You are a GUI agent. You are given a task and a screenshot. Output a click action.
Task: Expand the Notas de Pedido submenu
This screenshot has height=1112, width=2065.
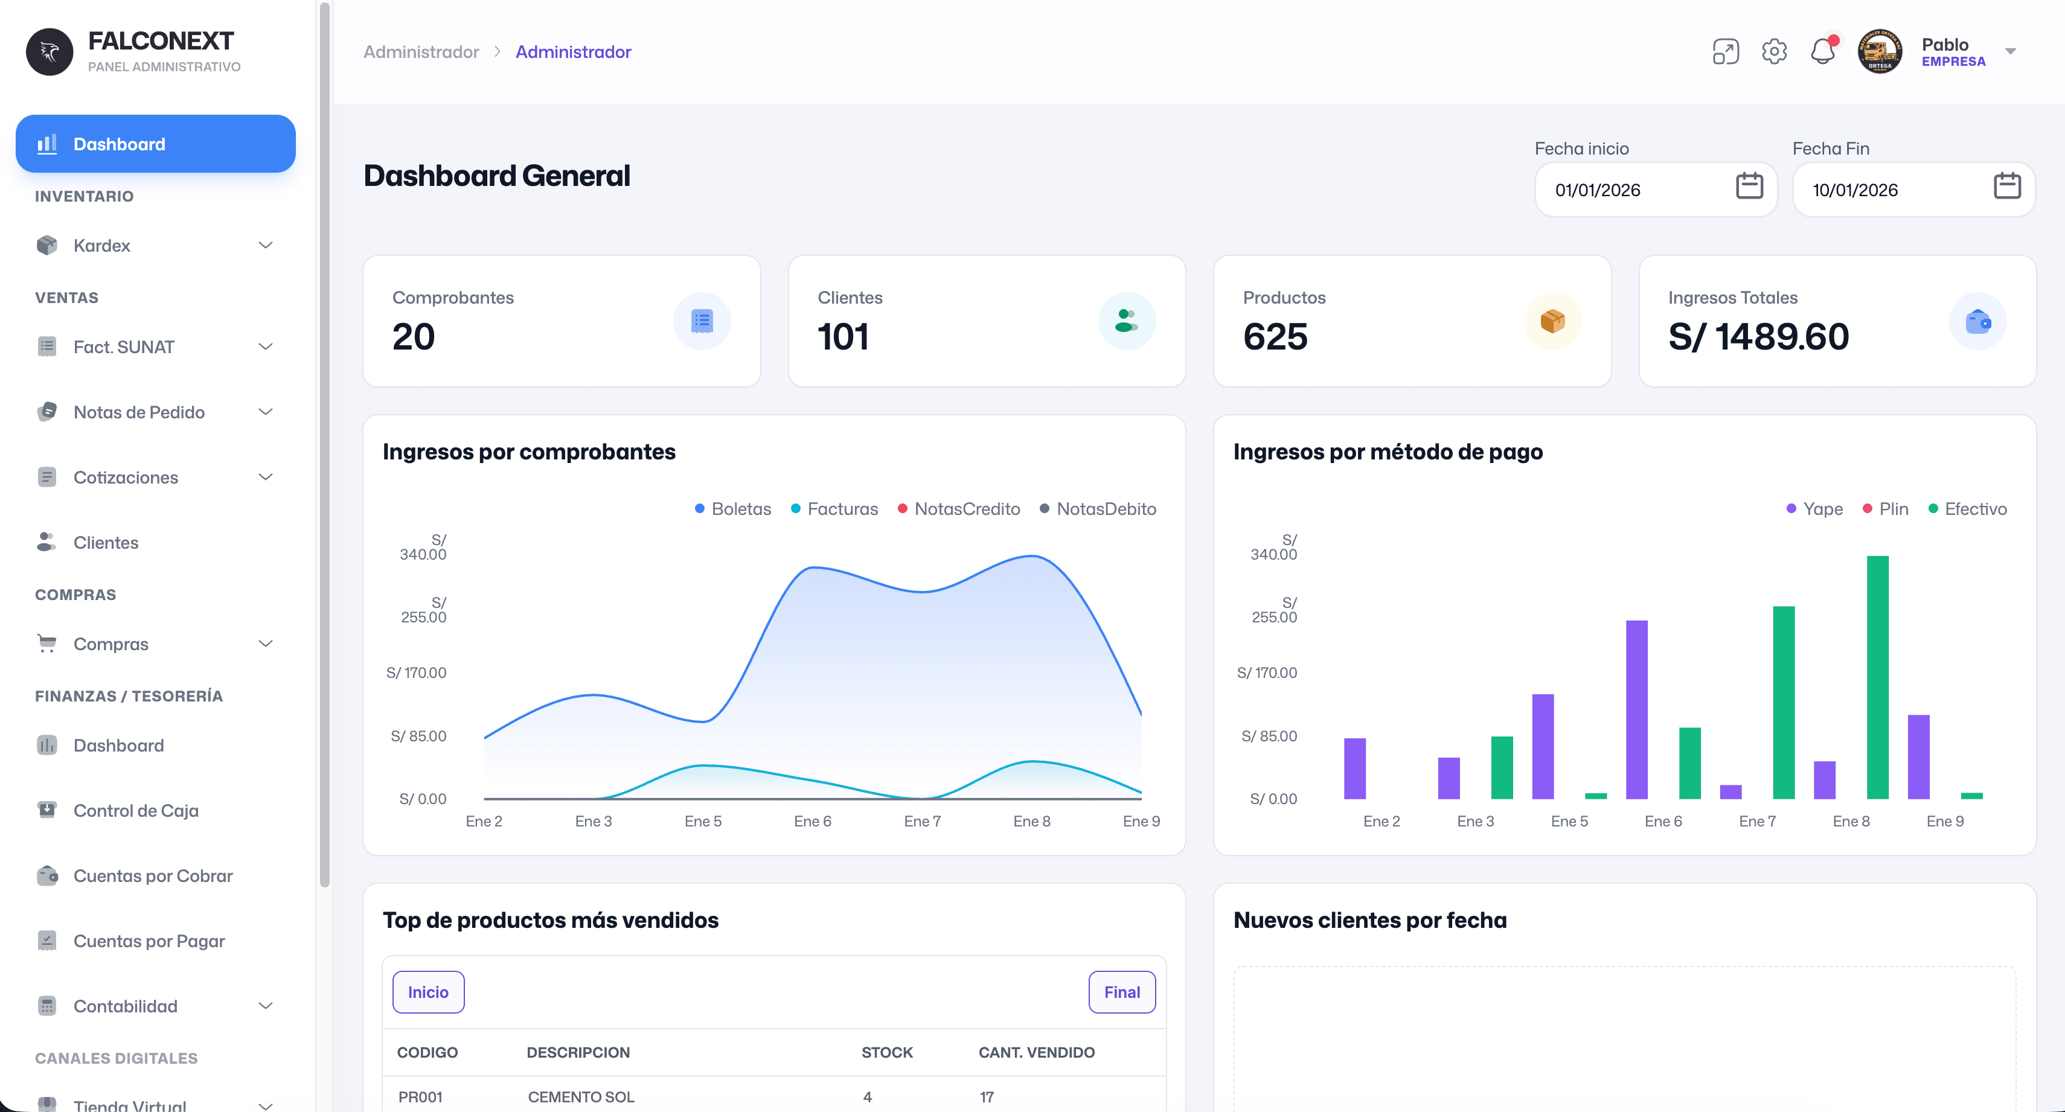(264, 411)
